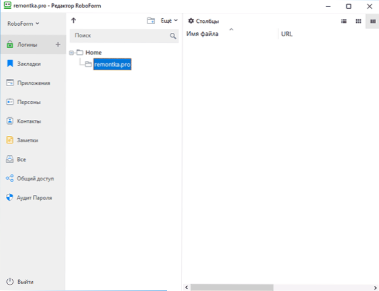Open the Приложения section label

tap(33, 83)
